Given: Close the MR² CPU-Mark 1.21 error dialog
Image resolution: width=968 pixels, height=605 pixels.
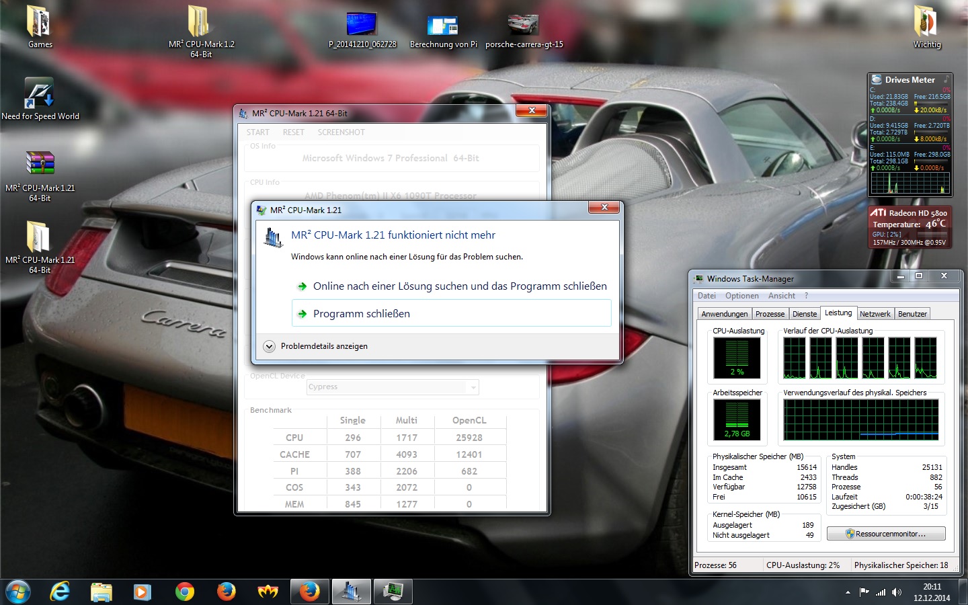Looking at the screenshot, I should tap(604, 208).
